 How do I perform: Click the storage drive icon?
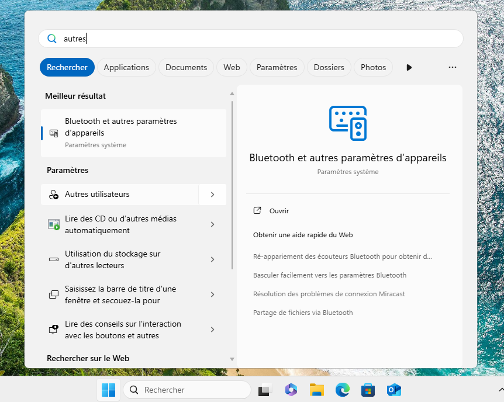tap(54, 259)
